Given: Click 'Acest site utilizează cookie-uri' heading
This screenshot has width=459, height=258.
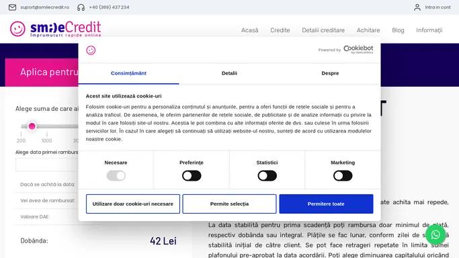Looking at the screenshot, I should point(124,96).
